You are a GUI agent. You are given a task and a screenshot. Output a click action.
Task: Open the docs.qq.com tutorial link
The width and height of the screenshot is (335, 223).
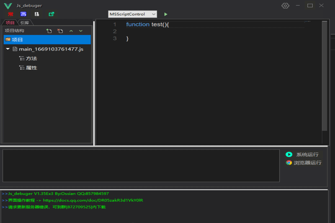tap(93, 200)
